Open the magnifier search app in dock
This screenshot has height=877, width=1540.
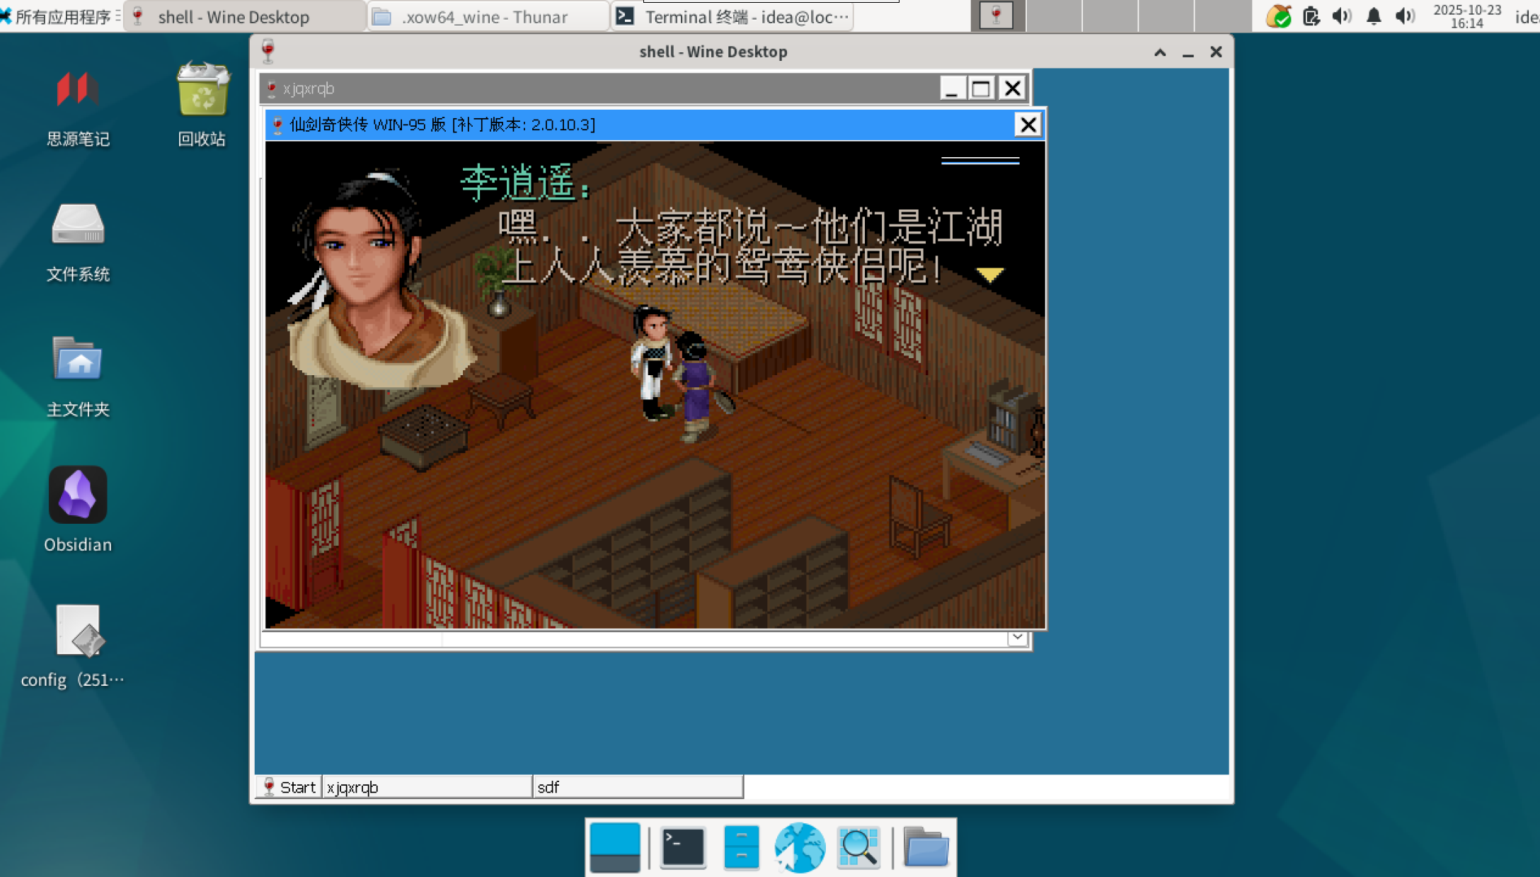(x=858, y=847)
